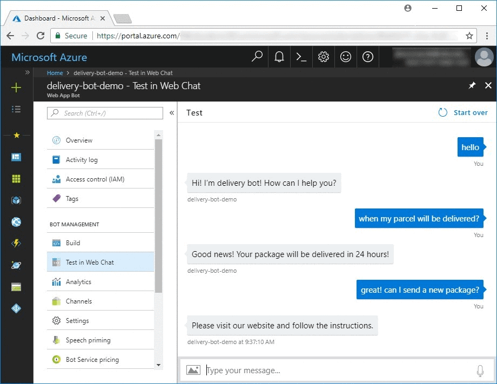Open the Resource groups cube icon

click(16, 200)
